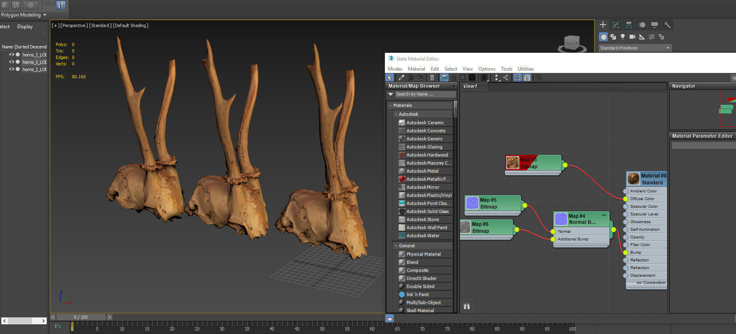Screen dimensions: 736x334
Task: Open the Options menu in Slate editor
Action: pyautogui.click(x=487, y=69)
